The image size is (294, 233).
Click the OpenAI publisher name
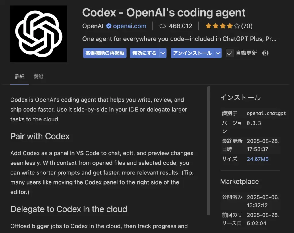click(93, 26)
